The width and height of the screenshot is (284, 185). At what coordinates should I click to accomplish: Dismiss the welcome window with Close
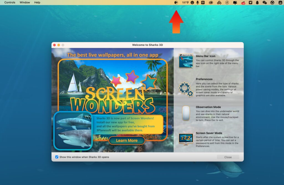coord(228,157)
